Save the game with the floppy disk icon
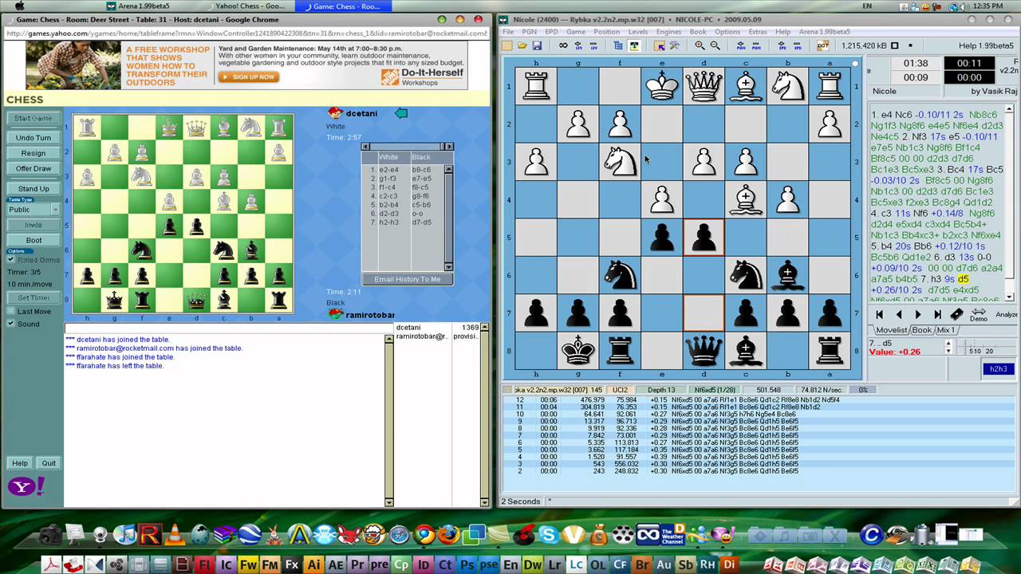1021x574 pixels. point(537,45)
